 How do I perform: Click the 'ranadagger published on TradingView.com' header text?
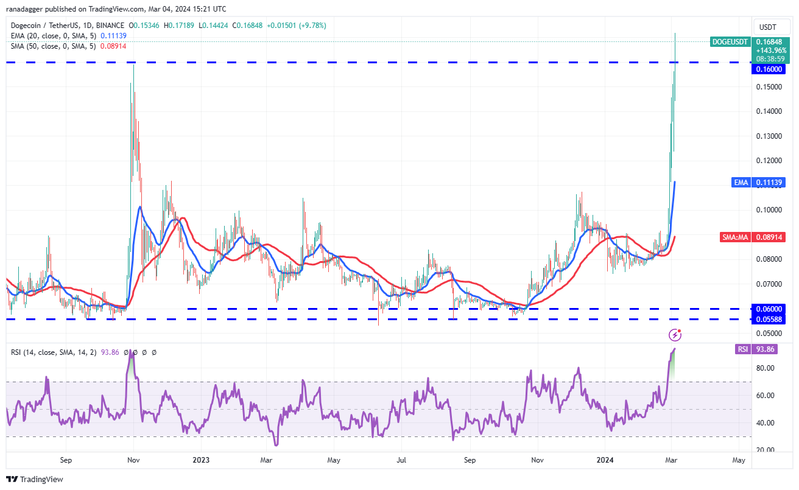pos(74,9)
